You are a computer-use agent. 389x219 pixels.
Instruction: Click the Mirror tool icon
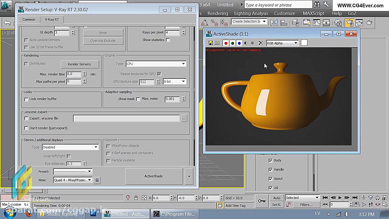[x=274, y=23]
